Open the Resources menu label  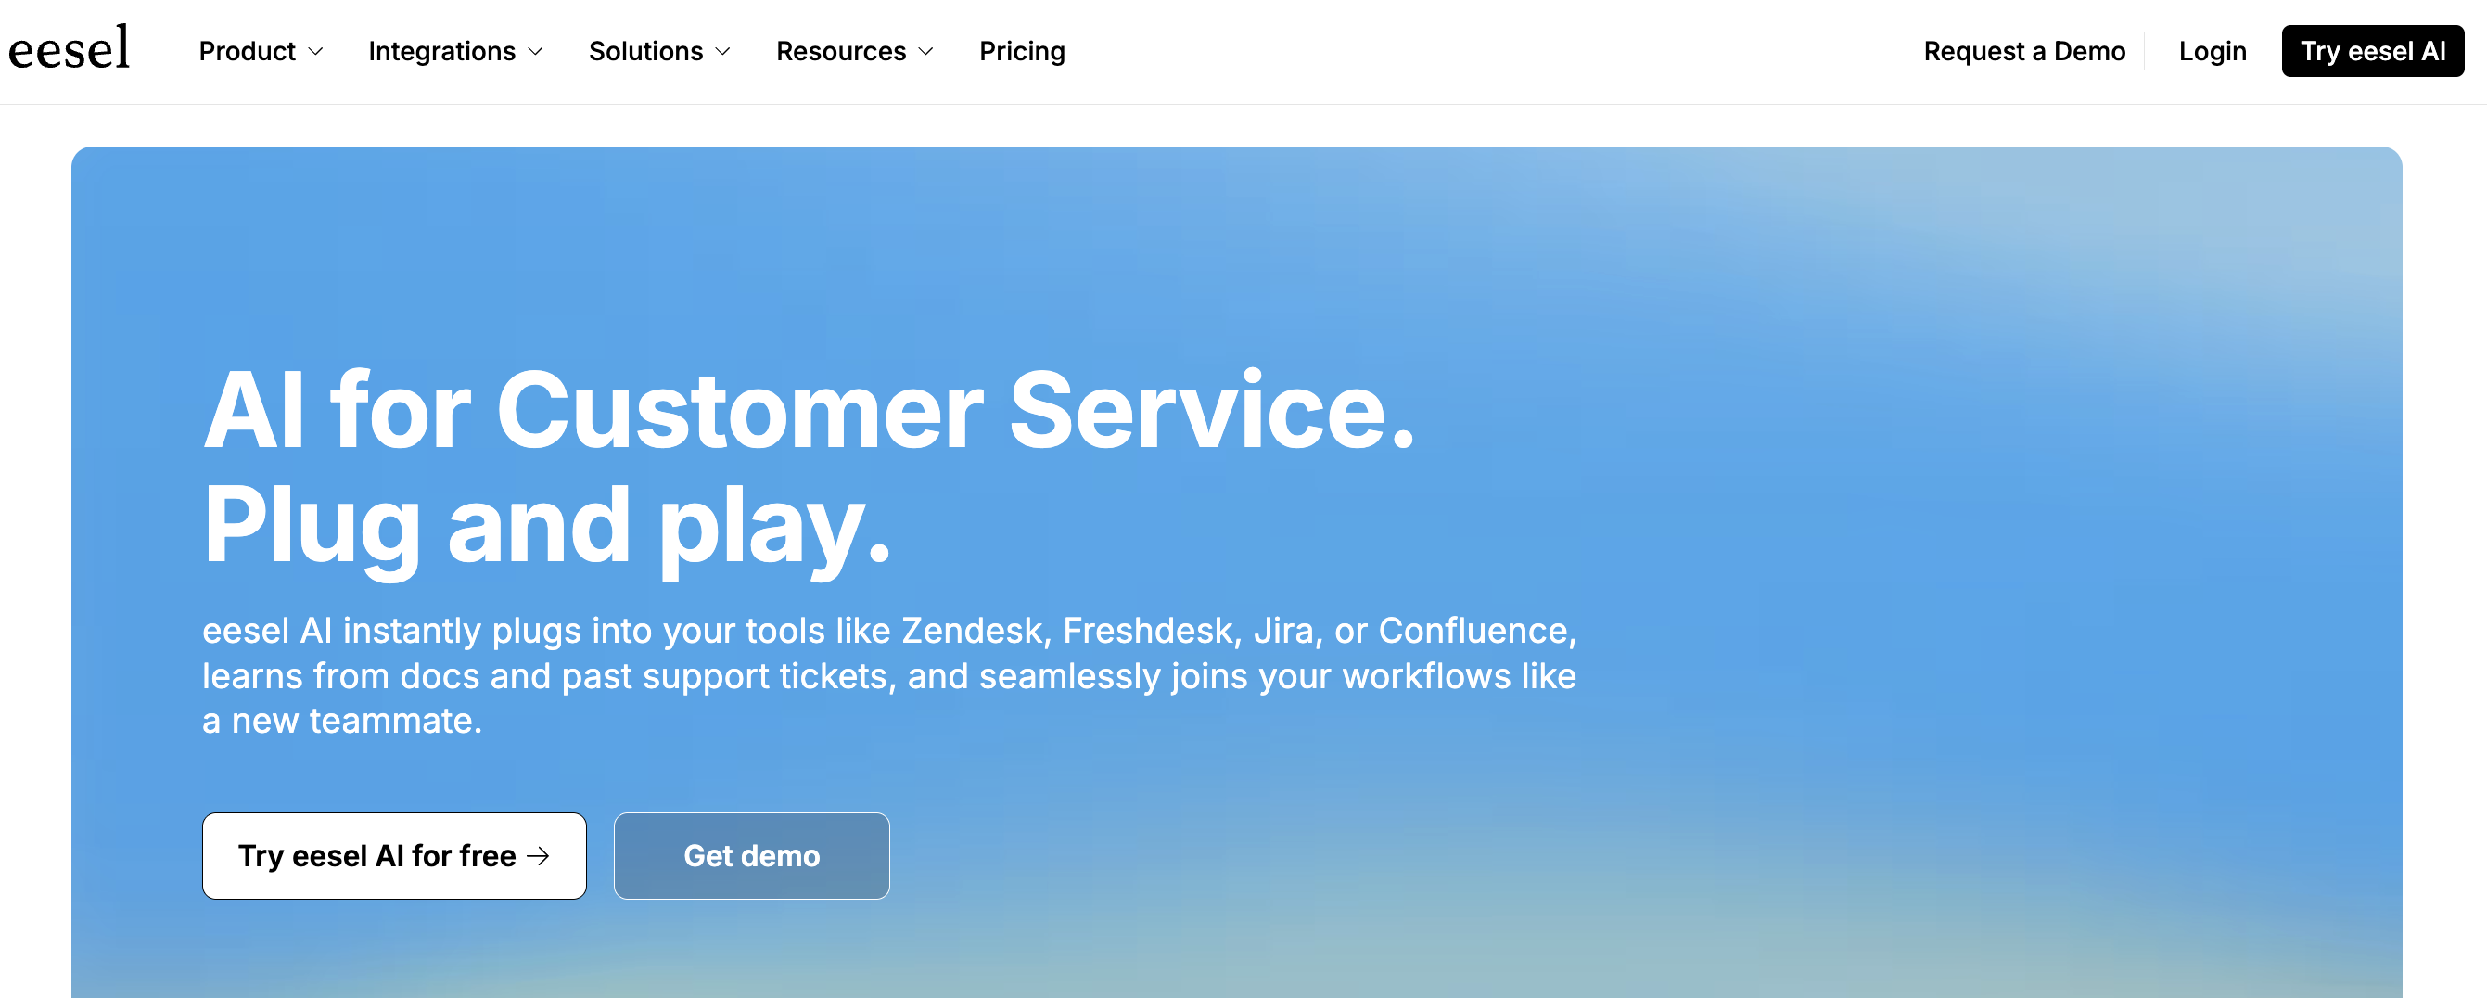(840, 51)
